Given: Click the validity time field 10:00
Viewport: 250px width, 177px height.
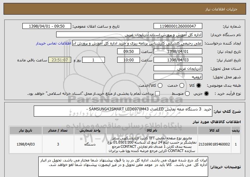Looking at the screenshot, I should tap(129, 60).
